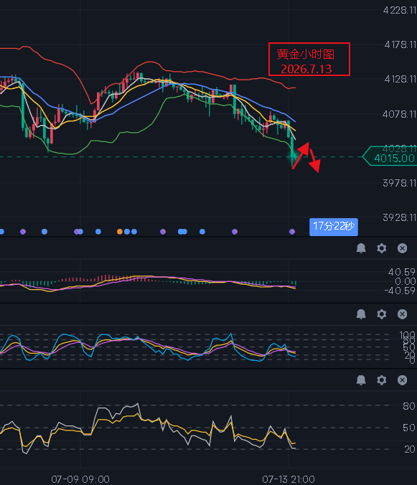The height and width of the screenshot is (485, 417).
Task: Close the MACD indicator panel
Action: pos(402,248)
